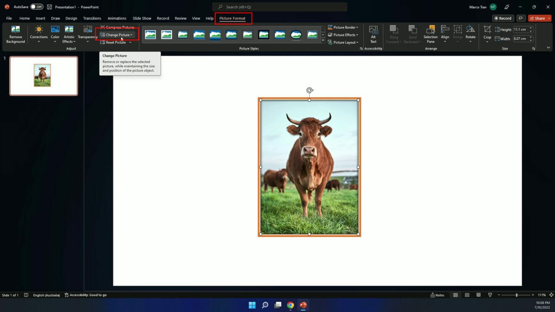This screenshot has width=555, height=312.
Task: Open the Slide Show menu
Action: [142, 18]
